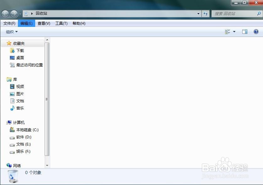
Task: Click the Forward navigation arrow
Action: (14, 14)
